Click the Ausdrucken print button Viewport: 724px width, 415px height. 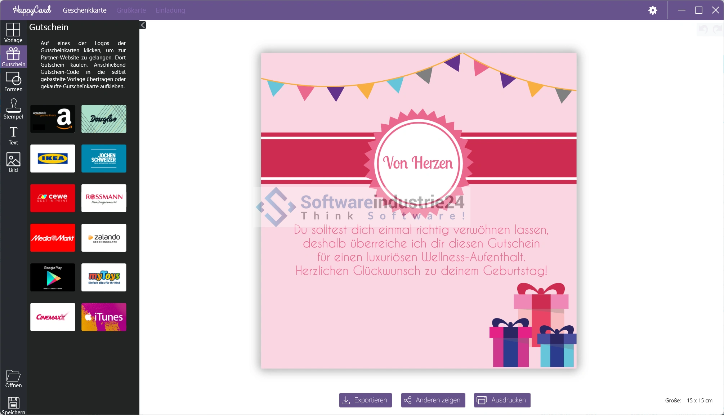[x=502, y=400]
